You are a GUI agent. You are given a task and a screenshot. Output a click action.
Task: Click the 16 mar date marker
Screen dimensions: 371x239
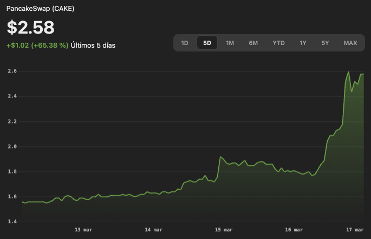295,230
